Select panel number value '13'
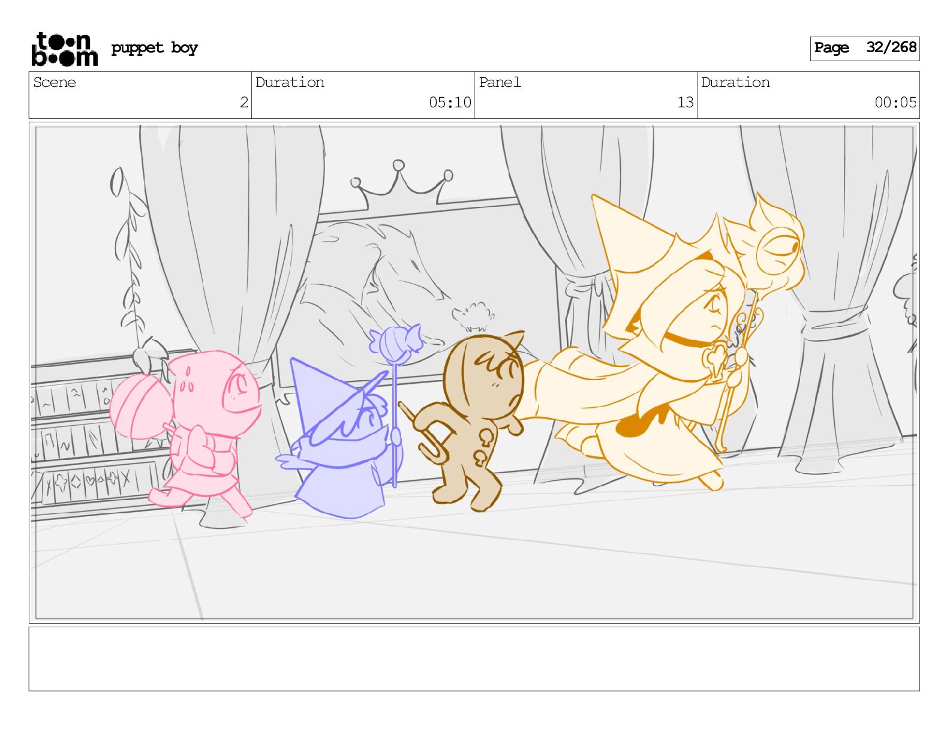Screen dimensions: 950x734 click(x=685, y=103)
